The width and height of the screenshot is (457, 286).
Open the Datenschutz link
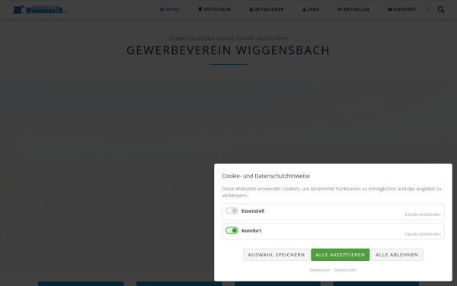tap(345, 270)
